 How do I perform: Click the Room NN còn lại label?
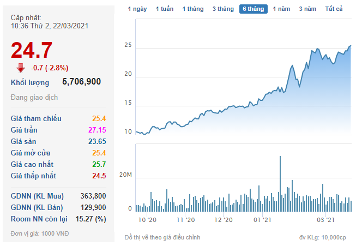39,219
